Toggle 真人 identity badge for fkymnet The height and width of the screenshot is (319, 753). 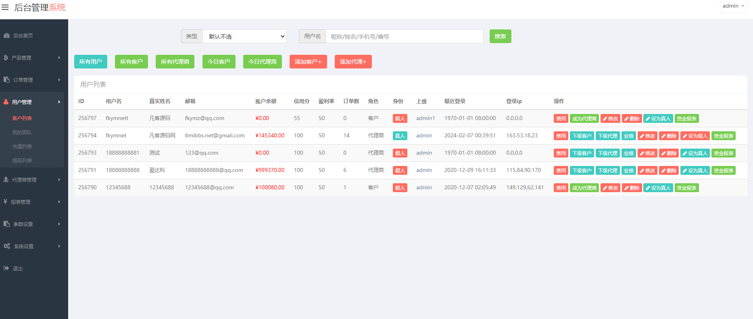400,136
